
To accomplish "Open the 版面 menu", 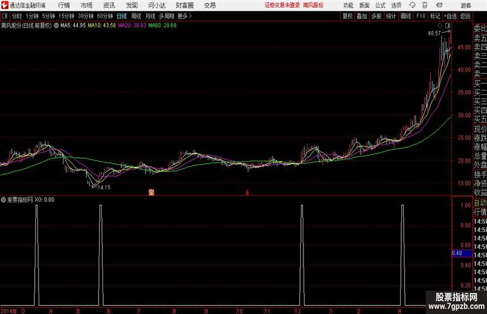I will coord(365,5).
